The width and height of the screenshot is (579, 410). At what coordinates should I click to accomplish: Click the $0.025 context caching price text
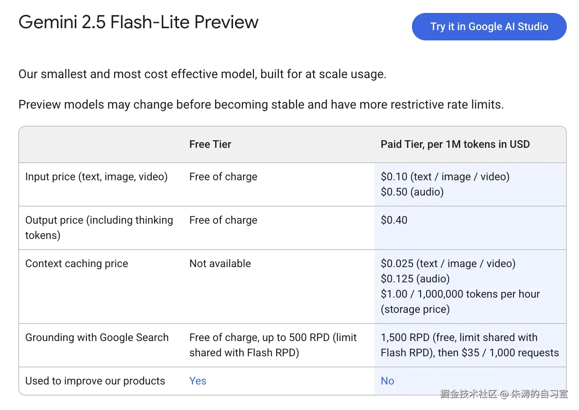tap(448, 264)
